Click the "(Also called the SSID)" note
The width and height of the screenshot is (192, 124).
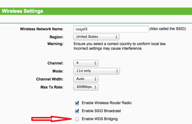(167, 29)
